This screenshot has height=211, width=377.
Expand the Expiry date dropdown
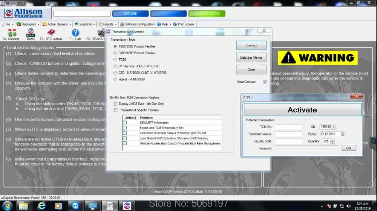343,134
